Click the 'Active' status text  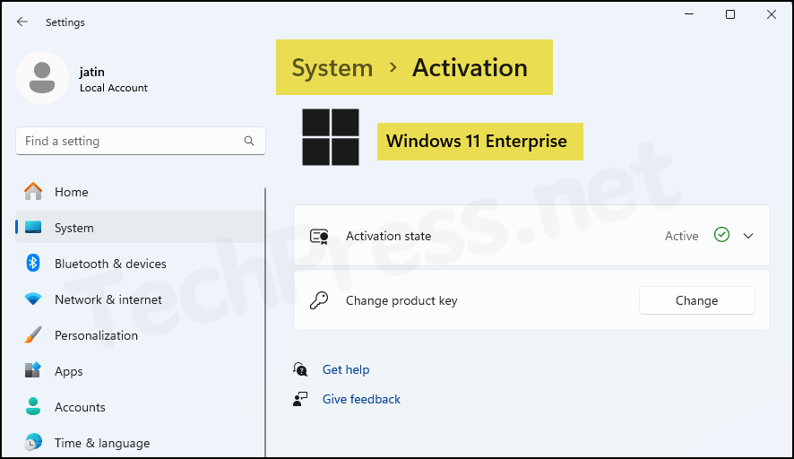(682, 236)
